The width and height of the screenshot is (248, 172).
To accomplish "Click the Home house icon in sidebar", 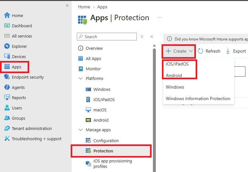I will coord(7,15).
